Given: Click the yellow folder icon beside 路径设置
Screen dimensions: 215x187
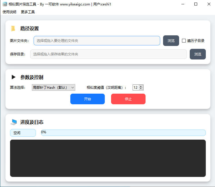Looking at the screenshot, I should 13,28.
